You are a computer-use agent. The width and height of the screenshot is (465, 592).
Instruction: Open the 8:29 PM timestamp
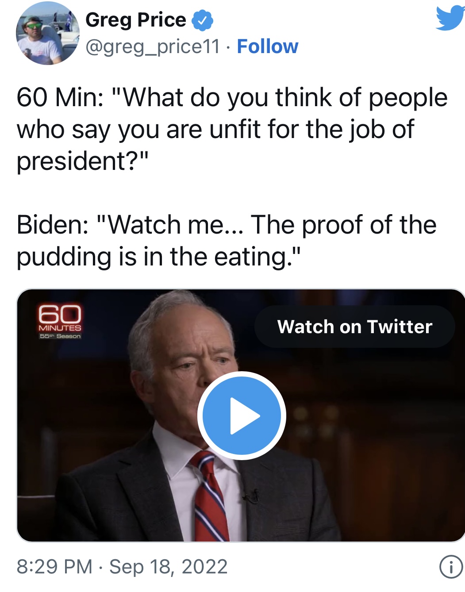(x=54, y=567)
